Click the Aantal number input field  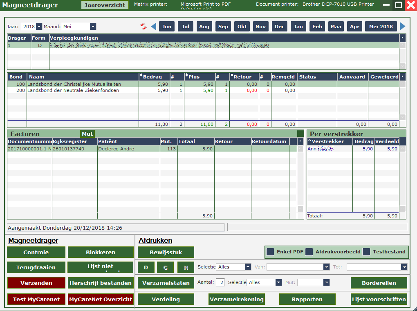[220, 282]
